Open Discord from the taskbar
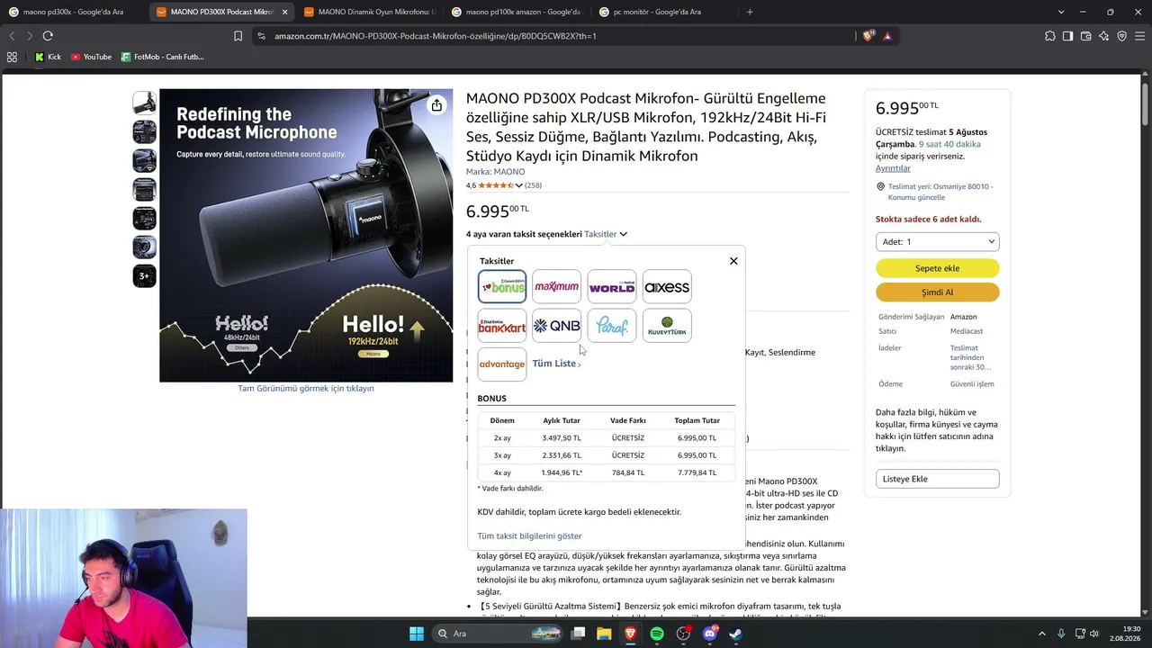This screenshot has height=648, width=1152. coord(710,634)
